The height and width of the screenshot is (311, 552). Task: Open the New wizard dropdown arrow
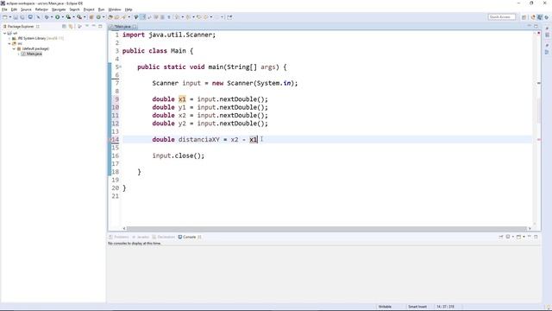[10, 17]
